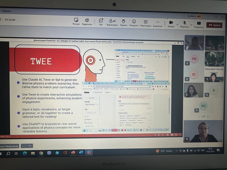
Task: Toggle the Камера camera button
Action: pos(171,24)
